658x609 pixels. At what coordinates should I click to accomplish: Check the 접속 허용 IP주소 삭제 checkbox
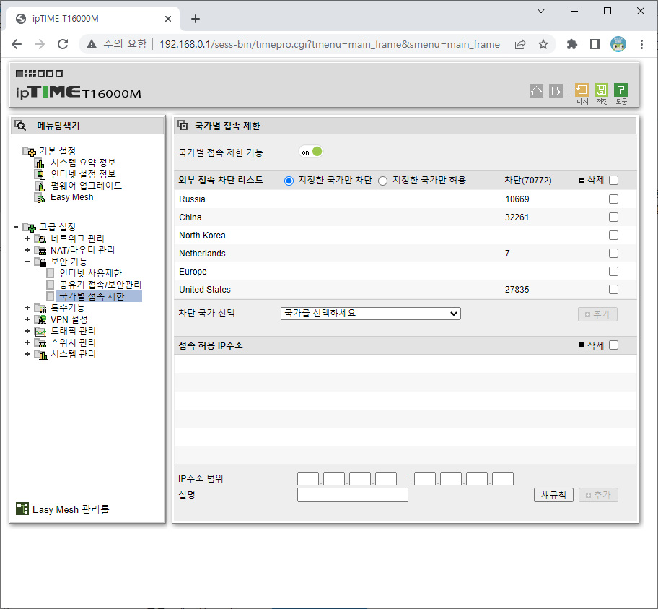613,345
